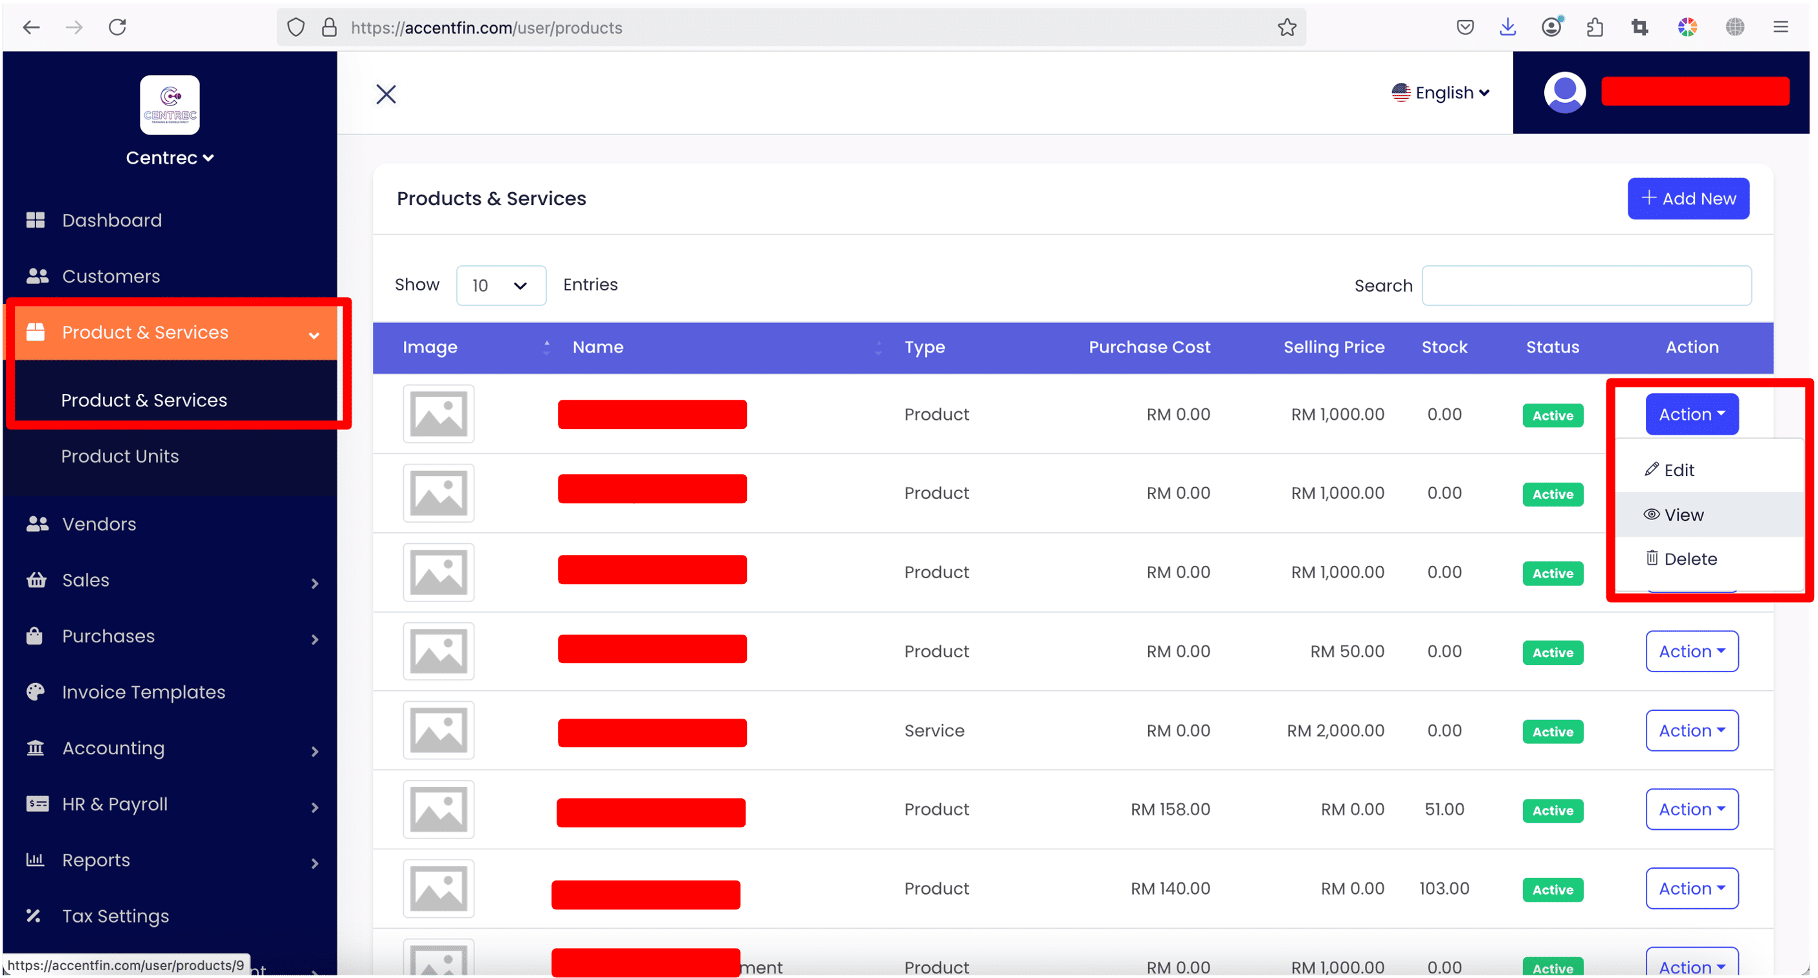1818x978 pixels.
Task: Click the Invoice Templates palette icon
Action: (36, 691)
